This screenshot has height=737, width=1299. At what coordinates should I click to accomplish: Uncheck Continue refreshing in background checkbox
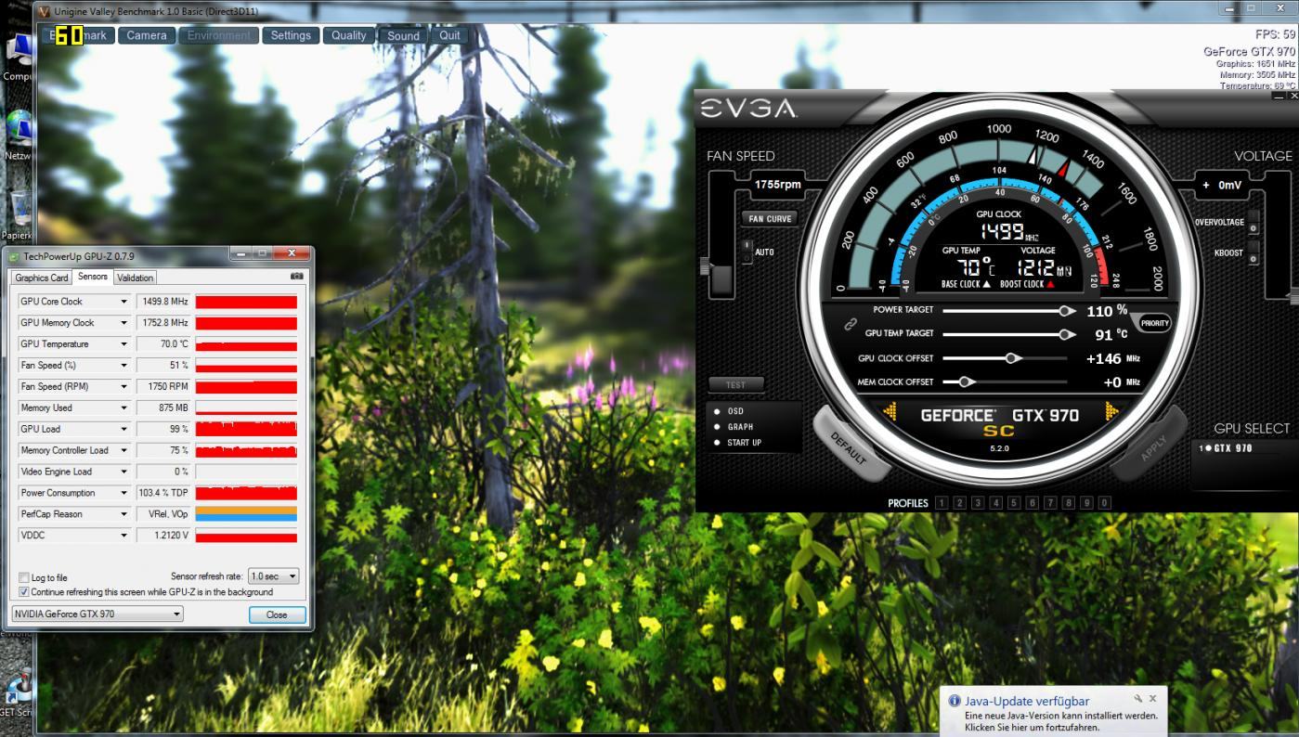pos(24,591)
